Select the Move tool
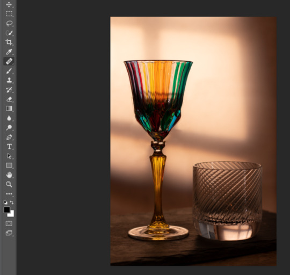Screen dimensions: 290x275 (9, 4)
